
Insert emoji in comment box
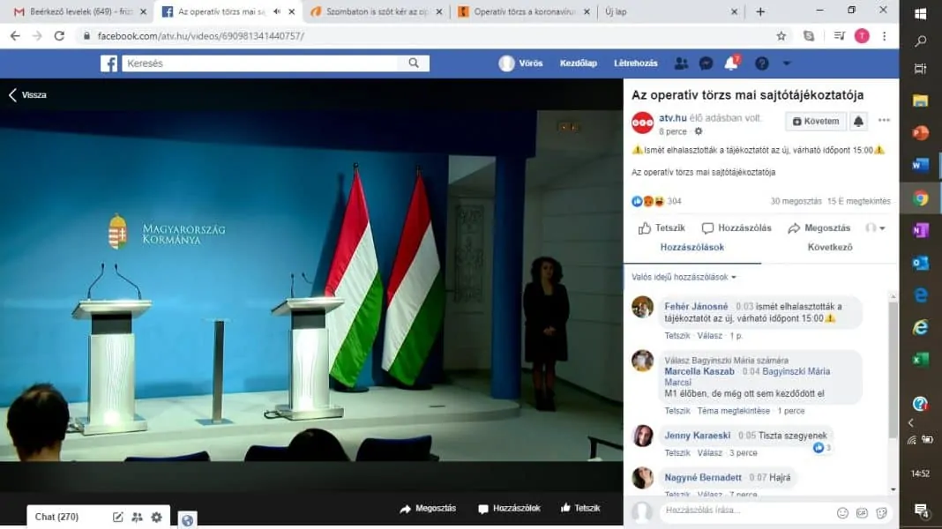click(842, 512)
